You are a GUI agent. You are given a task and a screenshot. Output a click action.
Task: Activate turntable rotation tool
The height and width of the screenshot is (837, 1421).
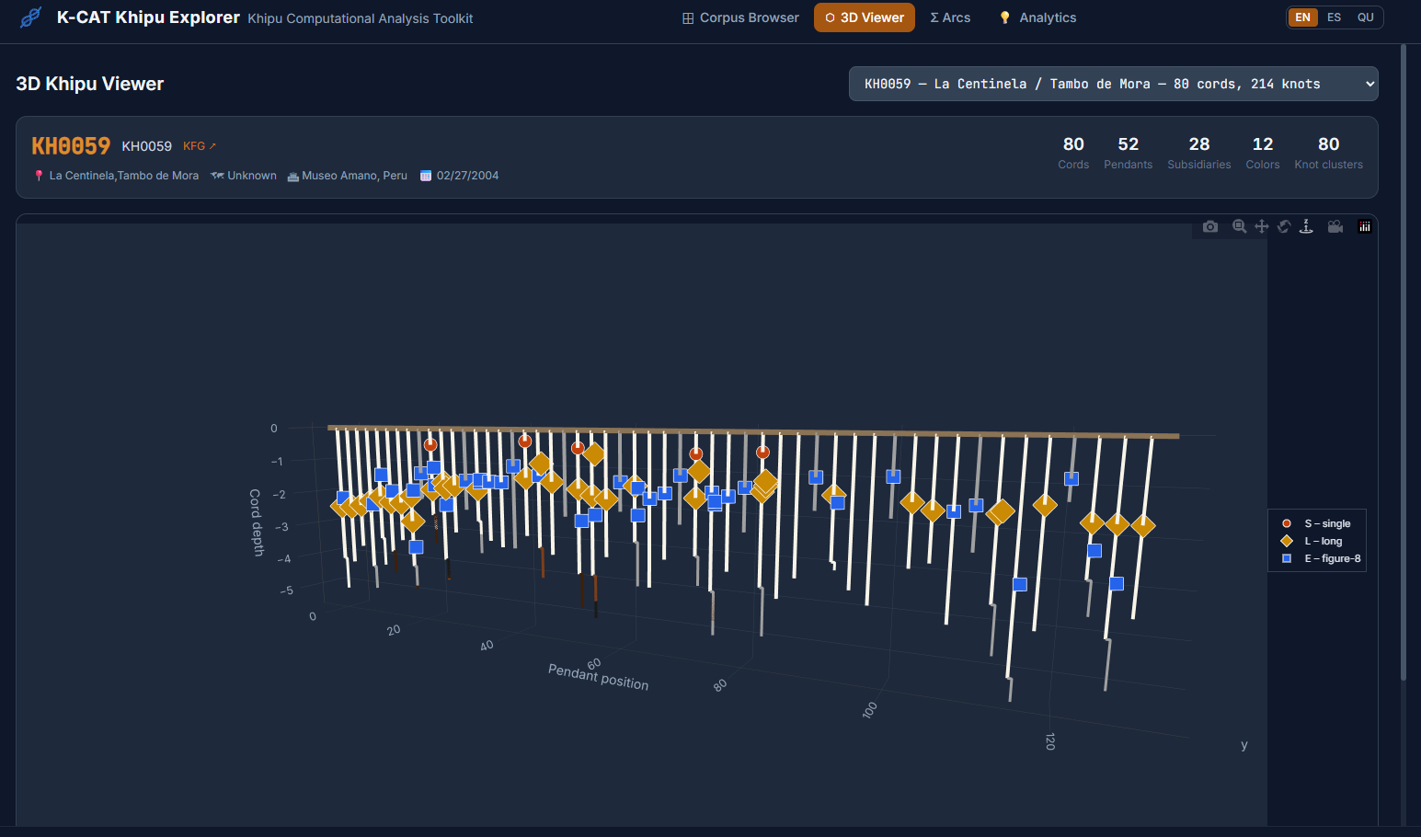point(1306,227)
